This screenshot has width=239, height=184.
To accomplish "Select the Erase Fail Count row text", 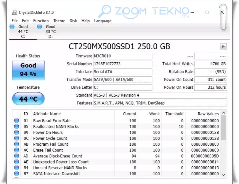I will coord(48,150).
